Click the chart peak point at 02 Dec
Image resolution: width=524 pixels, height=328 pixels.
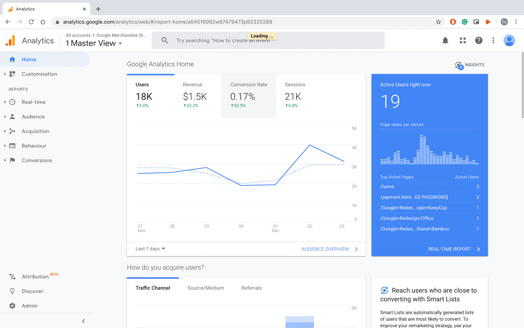(310, 145)
